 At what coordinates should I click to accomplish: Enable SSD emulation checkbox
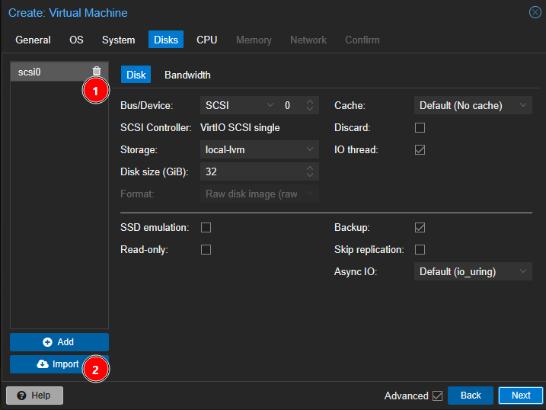click(206, 227)
